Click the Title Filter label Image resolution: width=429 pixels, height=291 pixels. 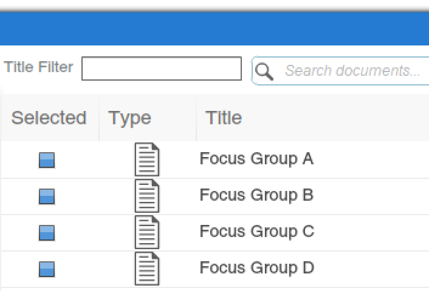38,67
